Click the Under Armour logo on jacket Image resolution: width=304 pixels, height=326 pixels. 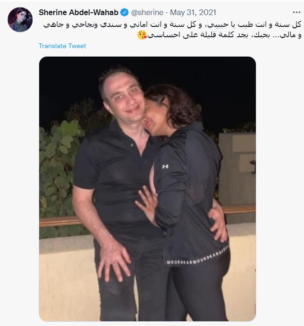pos(165,167)
